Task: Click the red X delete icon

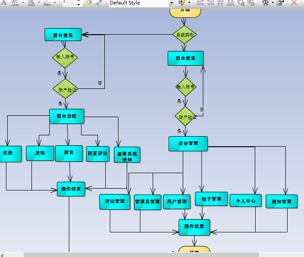Action: (294, 3)
